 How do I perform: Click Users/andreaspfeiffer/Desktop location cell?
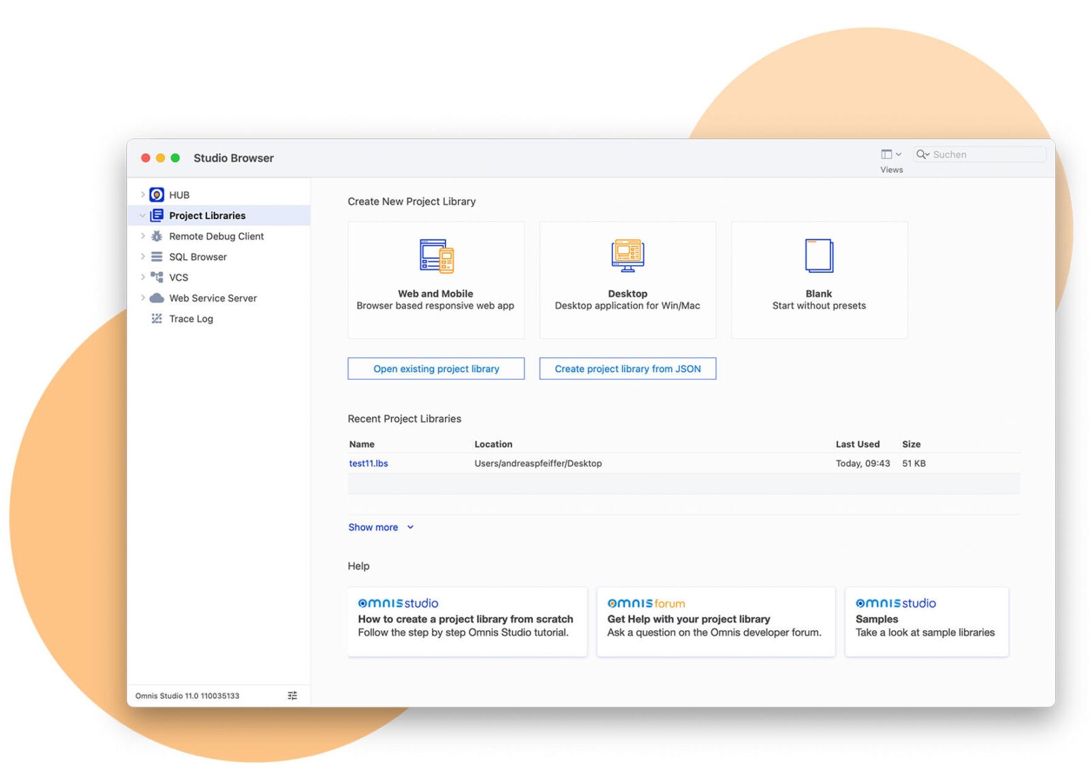[538, 463]
